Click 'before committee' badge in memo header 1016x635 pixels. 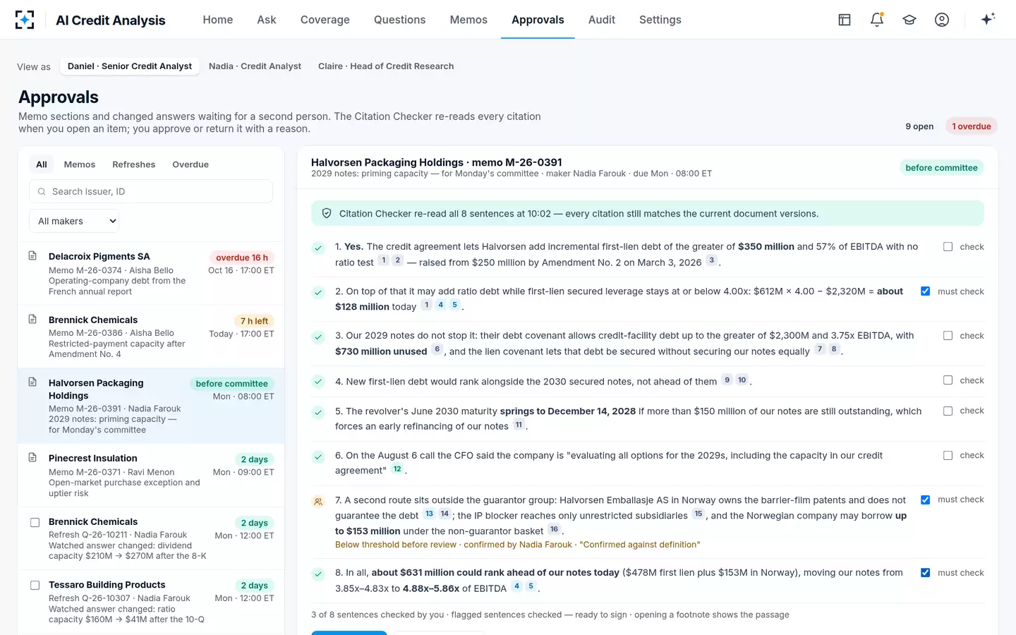(x=941, y=168)
